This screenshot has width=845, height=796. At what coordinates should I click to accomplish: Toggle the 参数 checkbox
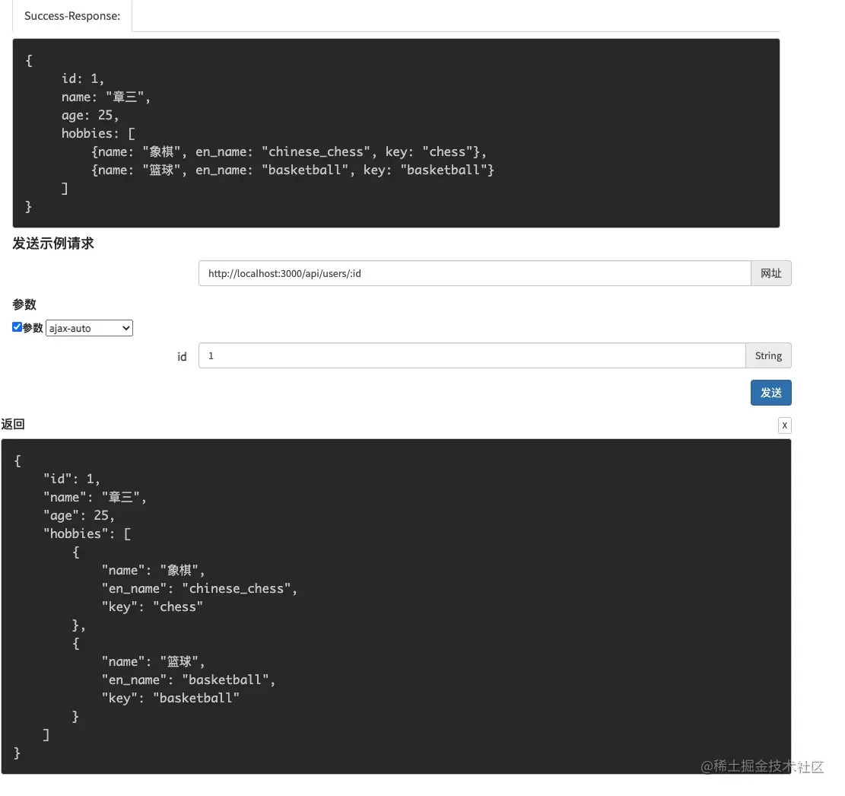click(x=17, y=326)
